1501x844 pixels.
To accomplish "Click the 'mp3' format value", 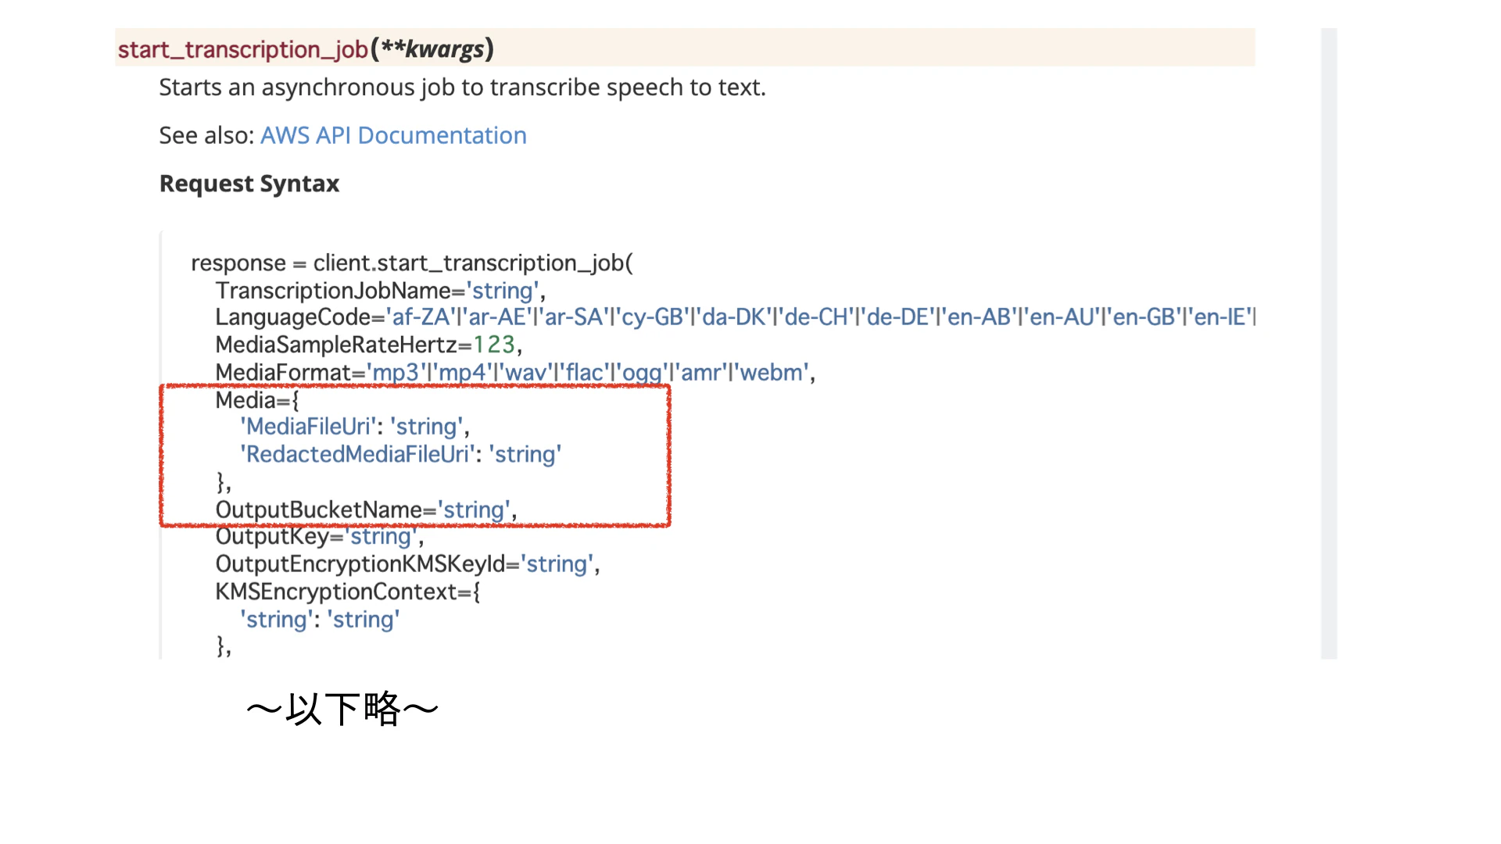I will 396,373.
